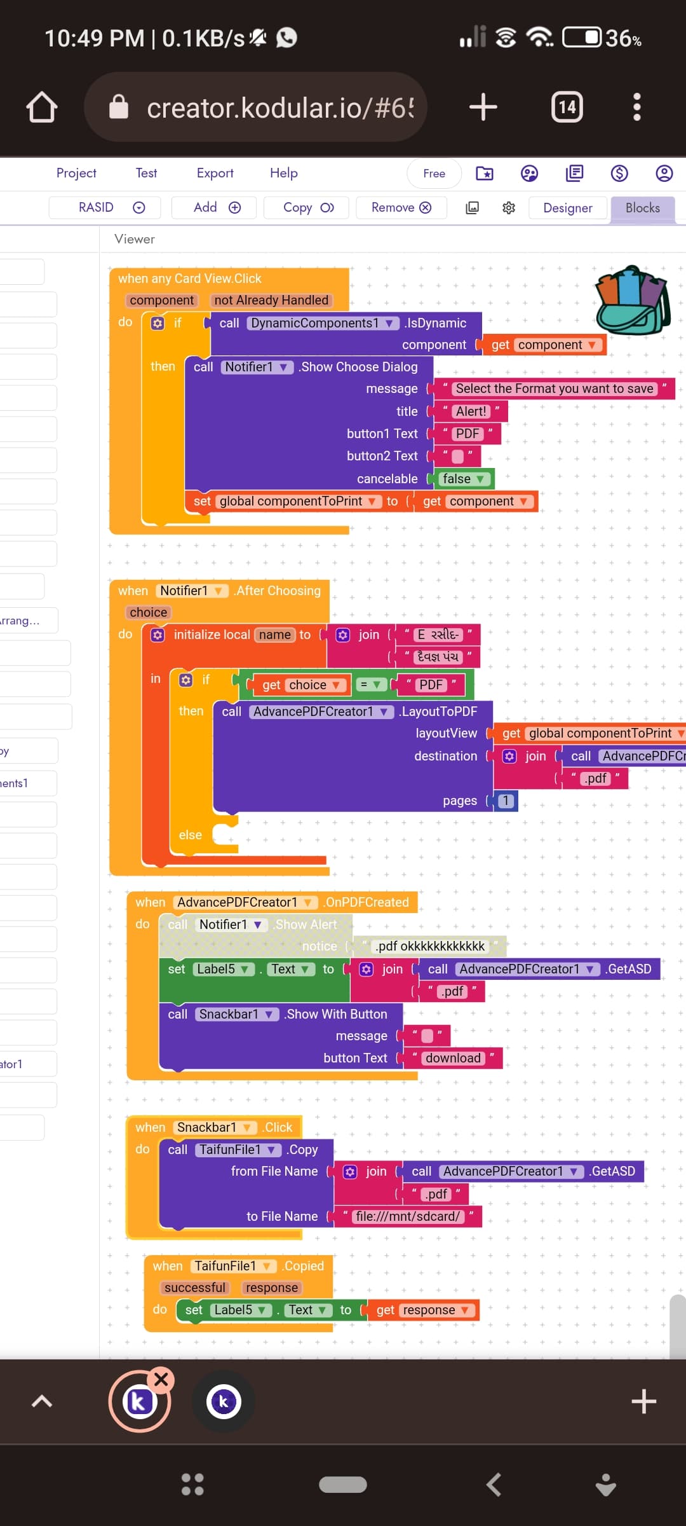Open Notifier1 dropdown in After Choosing event
The height and width of the screenshot is (1526, 686).
(192, 591)
